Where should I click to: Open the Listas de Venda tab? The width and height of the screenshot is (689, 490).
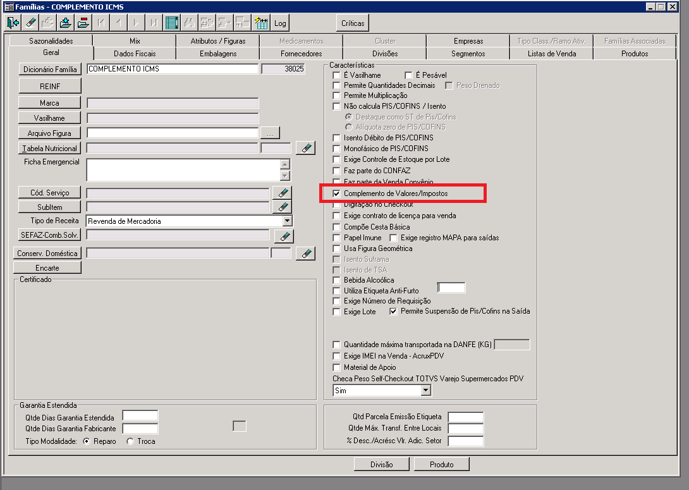coord(552,54)
